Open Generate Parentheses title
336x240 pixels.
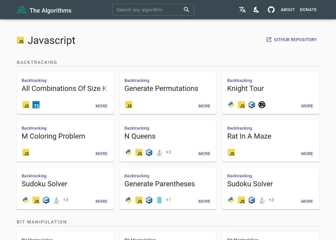[x=160, y=184]
